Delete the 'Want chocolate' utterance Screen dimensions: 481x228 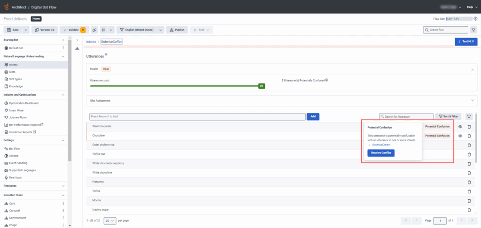[x=469, y=127]
